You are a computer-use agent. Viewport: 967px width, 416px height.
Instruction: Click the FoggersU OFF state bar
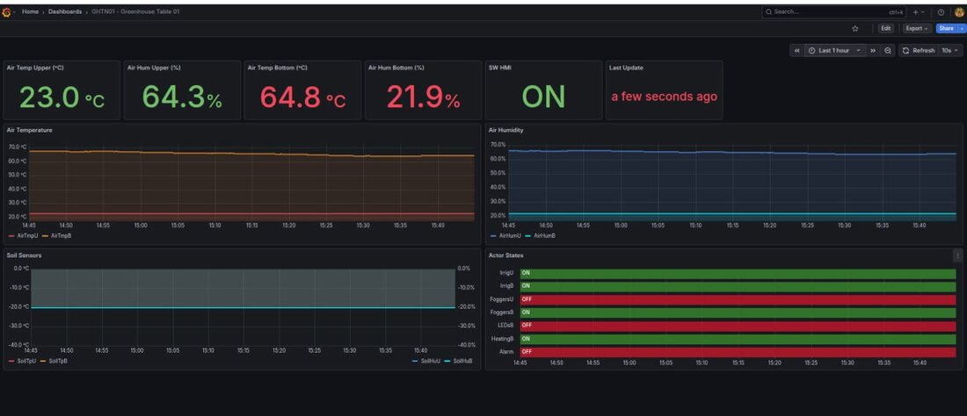(738, 299)
